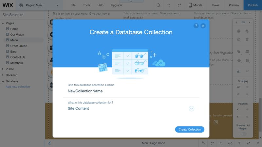The width and height of the screenshot is (262, 147).
Task: Click help icon in code panel bar
Action: [x=239, y=143]
